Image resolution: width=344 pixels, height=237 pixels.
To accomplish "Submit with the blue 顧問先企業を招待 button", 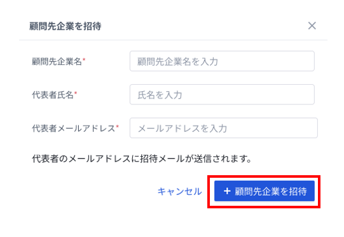I will [265, 191].
